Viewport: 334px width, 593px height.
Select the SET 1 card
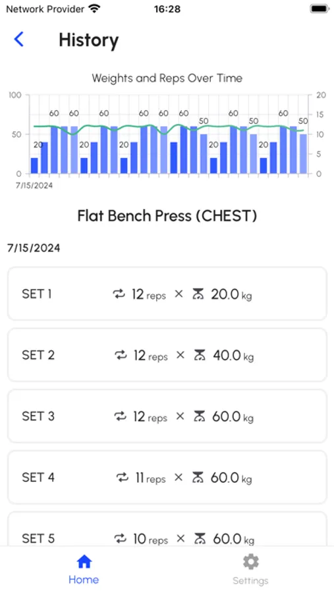coord(167,293)
